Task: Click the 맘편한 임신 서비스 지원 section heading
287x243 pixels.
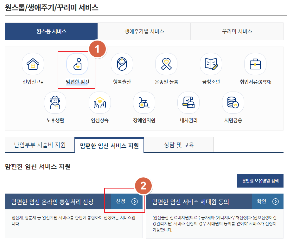Action: (x=38, y=167)
